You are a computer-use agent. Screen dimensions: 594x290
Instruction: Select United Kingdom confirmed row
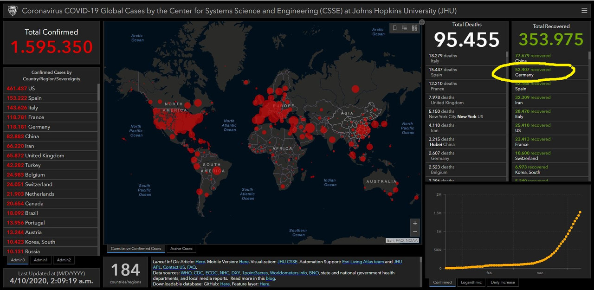tap(51, 155)
